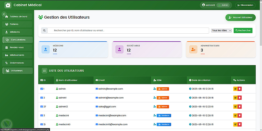Image resolution: width=262 pixels, height=131 pixels.
Task: Collapse the sidebar with the chevron arrow
Action: click(x=4, y=14)
